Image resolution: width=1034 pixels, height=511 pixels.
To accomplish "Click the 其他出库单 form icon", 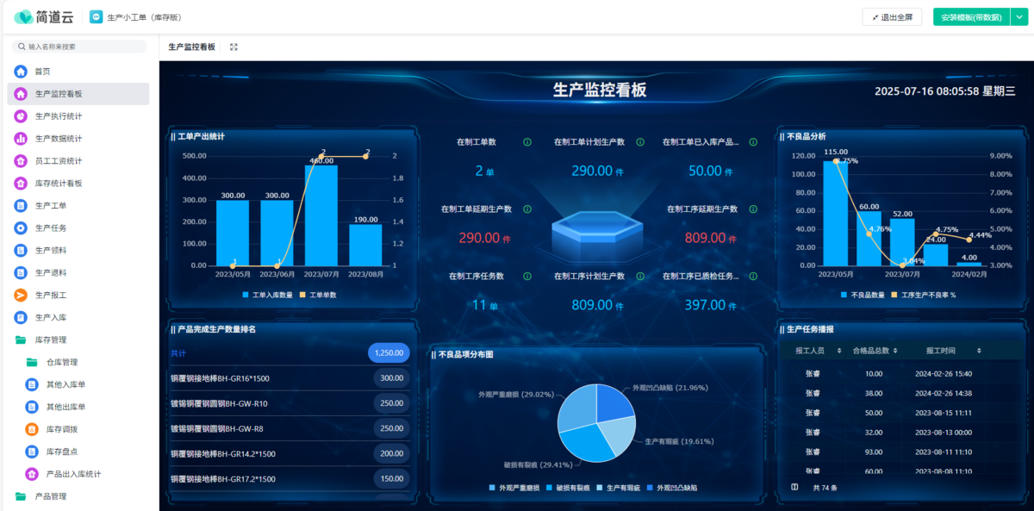I will 32,407.
